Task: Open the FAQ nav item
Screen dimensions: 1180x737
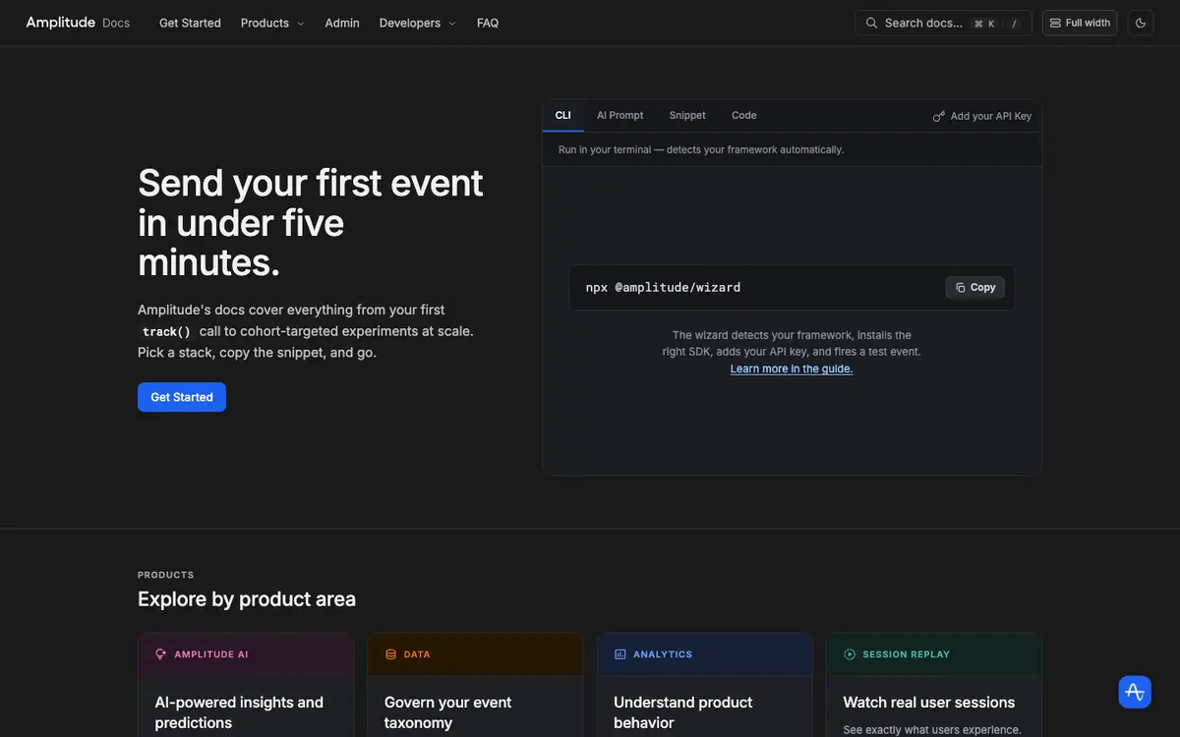Action: point(488,23)
